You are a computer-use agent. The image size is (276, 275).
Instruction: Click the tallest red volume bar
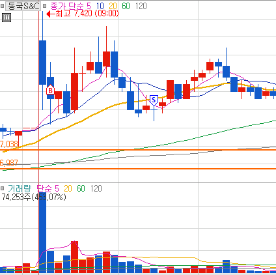click(74, 257)
